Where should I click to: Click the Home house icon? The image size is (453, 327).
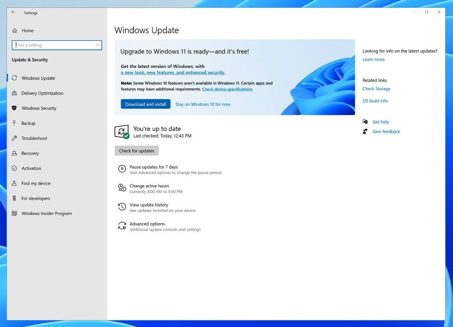click(15, 31)
